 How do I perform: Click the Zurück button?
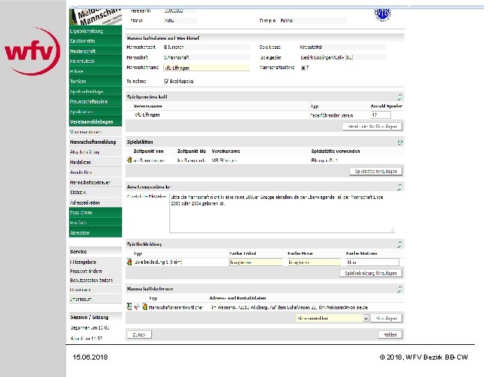[139, 334]
